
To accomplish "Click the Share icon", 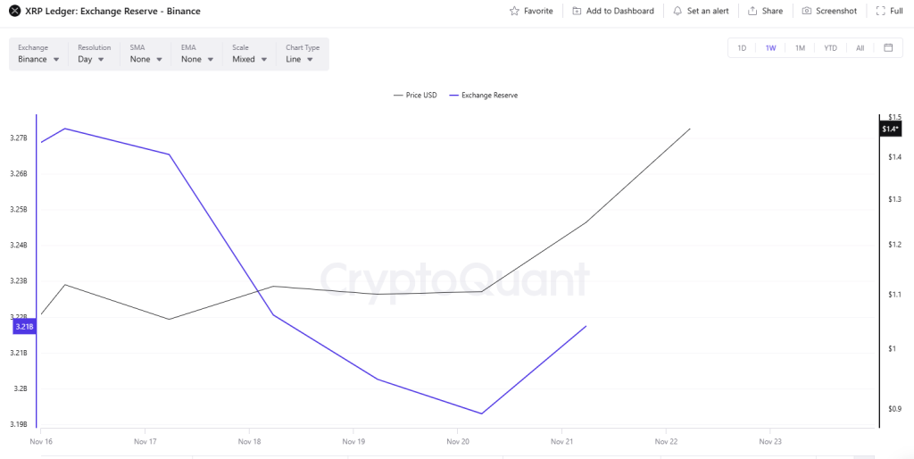I will pos(752,11).
